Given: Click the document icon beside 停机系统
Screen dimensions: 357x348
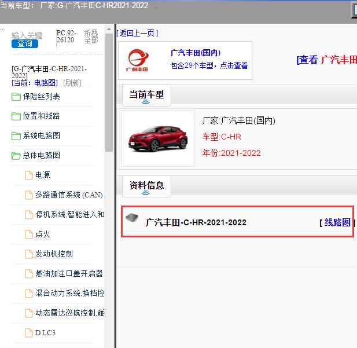Looking at the screenshot, I should tap(29, 214).
